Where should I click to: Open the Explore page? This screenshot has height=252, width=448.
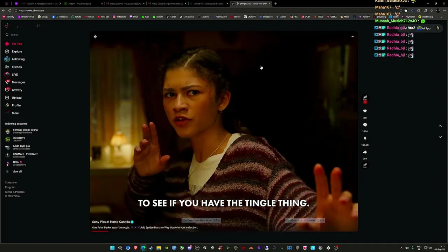(14, 51)
